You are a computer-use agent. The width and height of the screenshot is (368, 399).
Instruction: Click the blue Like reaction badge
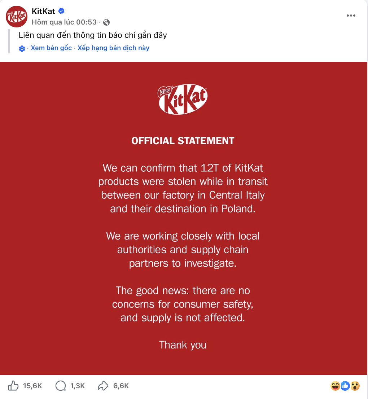tap(345, 386)
